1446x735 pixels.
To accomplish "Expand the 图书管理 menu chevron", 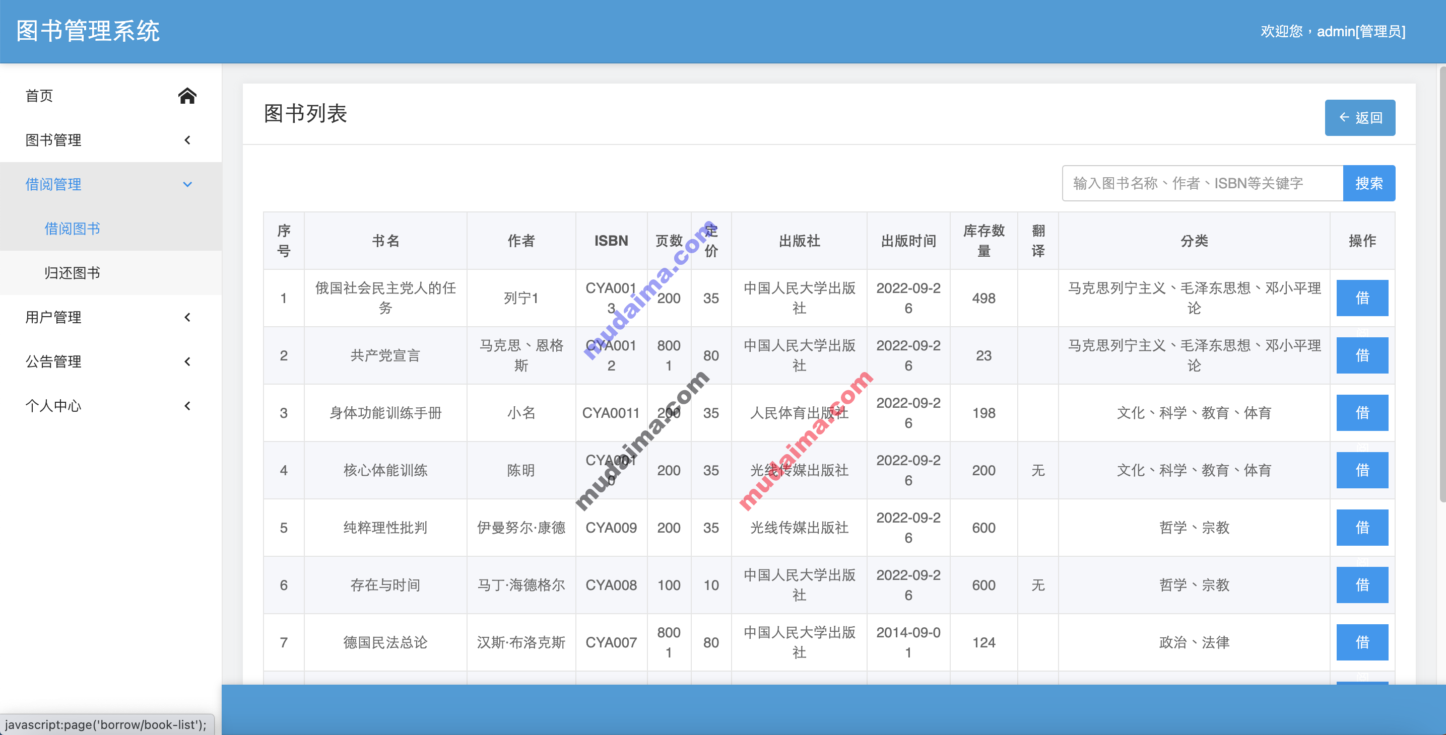I will click(x=187, y=140).
